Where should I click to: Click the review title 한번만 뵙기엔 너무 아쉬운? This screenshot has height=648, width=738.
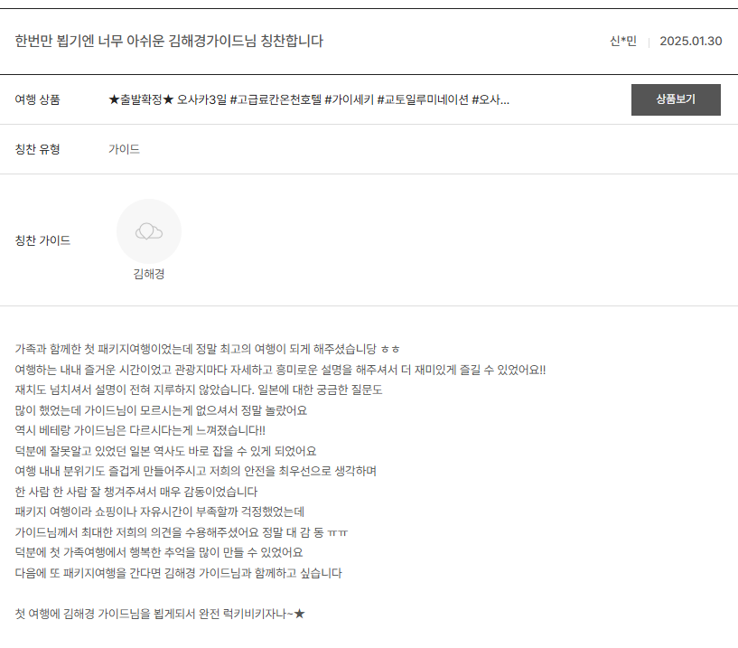click(169, 41)
